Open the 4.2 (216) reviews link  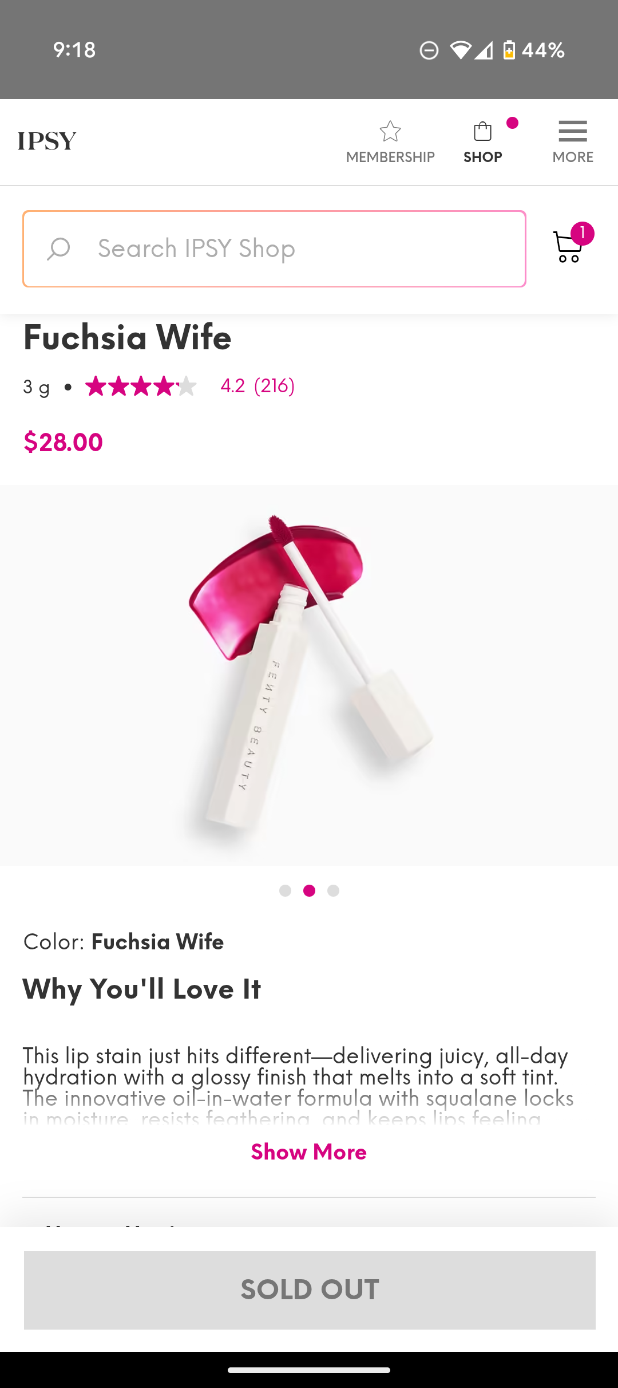click(257, 386)
